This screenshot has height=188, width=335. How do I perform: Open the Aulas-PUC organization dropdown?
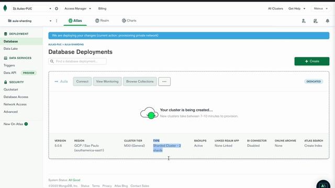(x=32, y=8)
